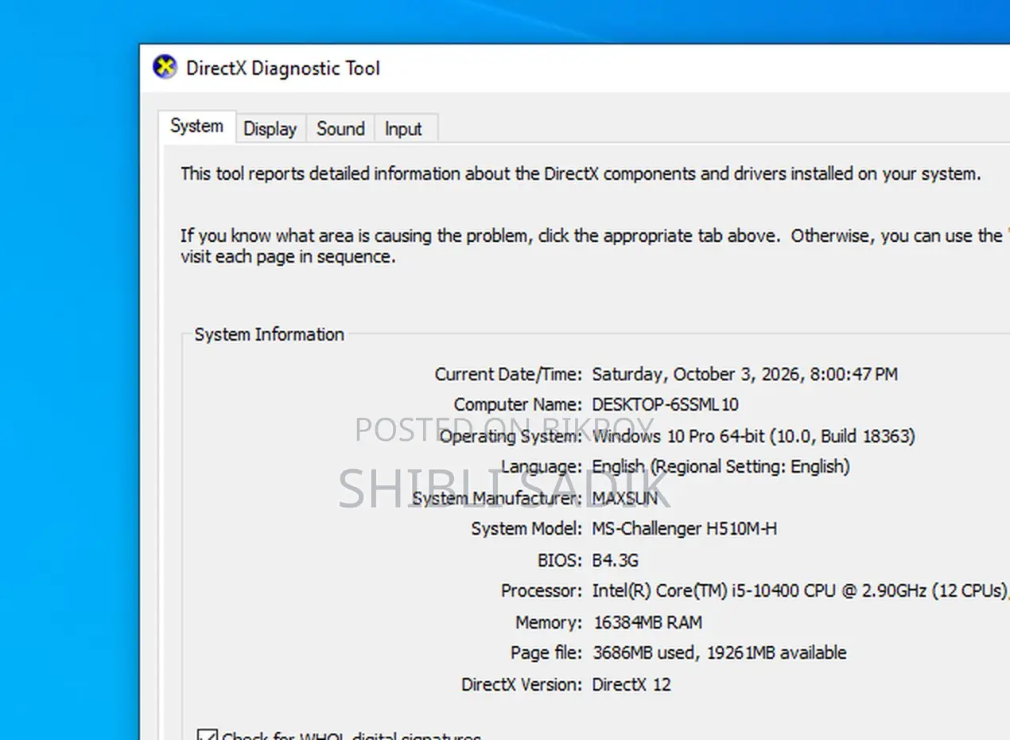Click the System Manufacturer label
This screenshot has width=1010, height=740.
point(497,498)
